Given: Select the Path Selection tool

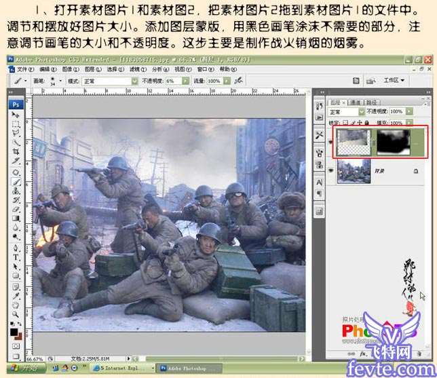Looking at the screenshot, I should point(16,267).
